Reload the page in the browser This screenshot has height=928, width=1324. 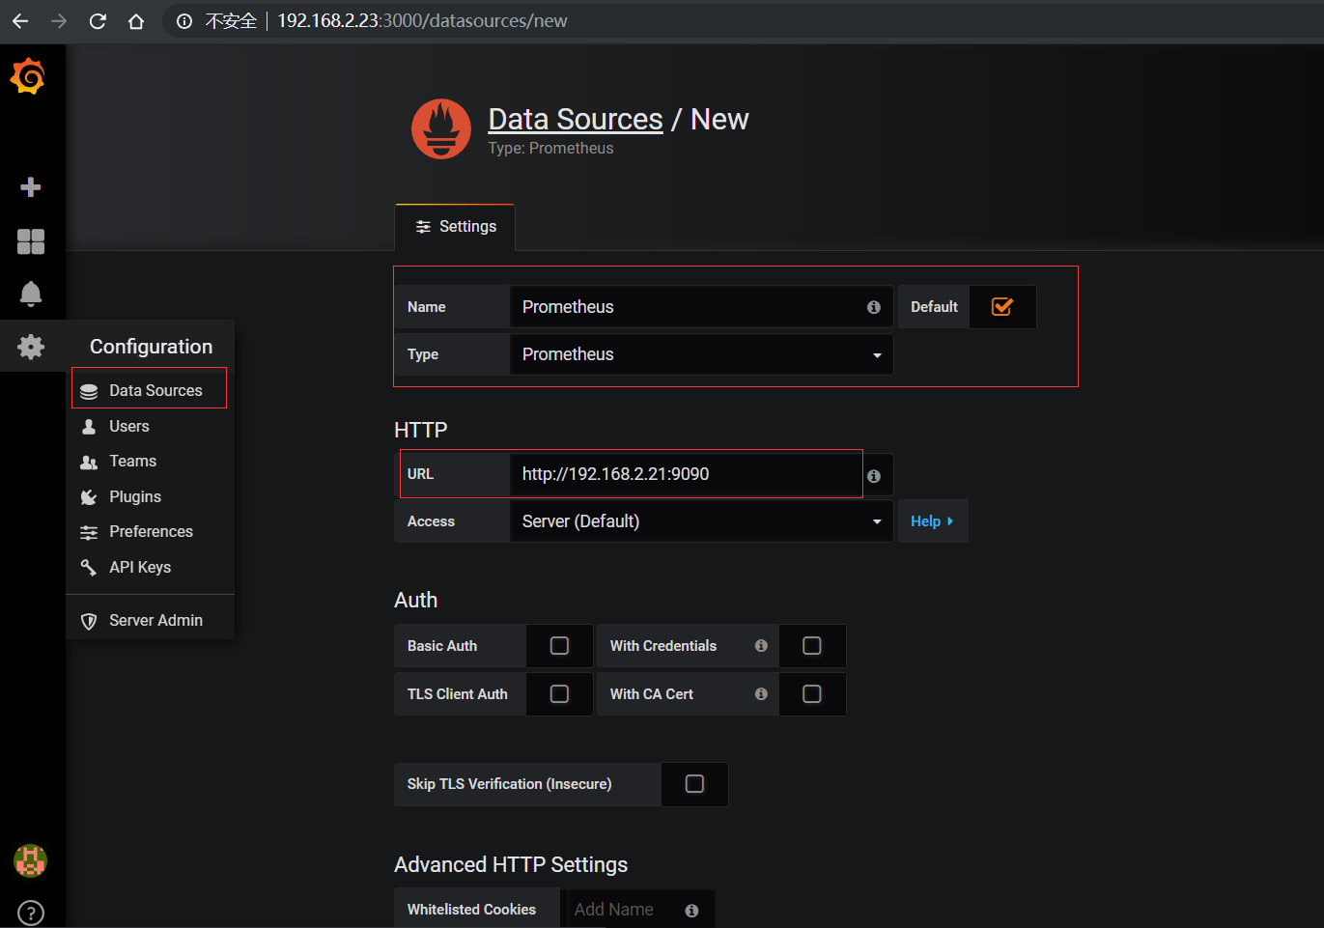click(98, 21)
